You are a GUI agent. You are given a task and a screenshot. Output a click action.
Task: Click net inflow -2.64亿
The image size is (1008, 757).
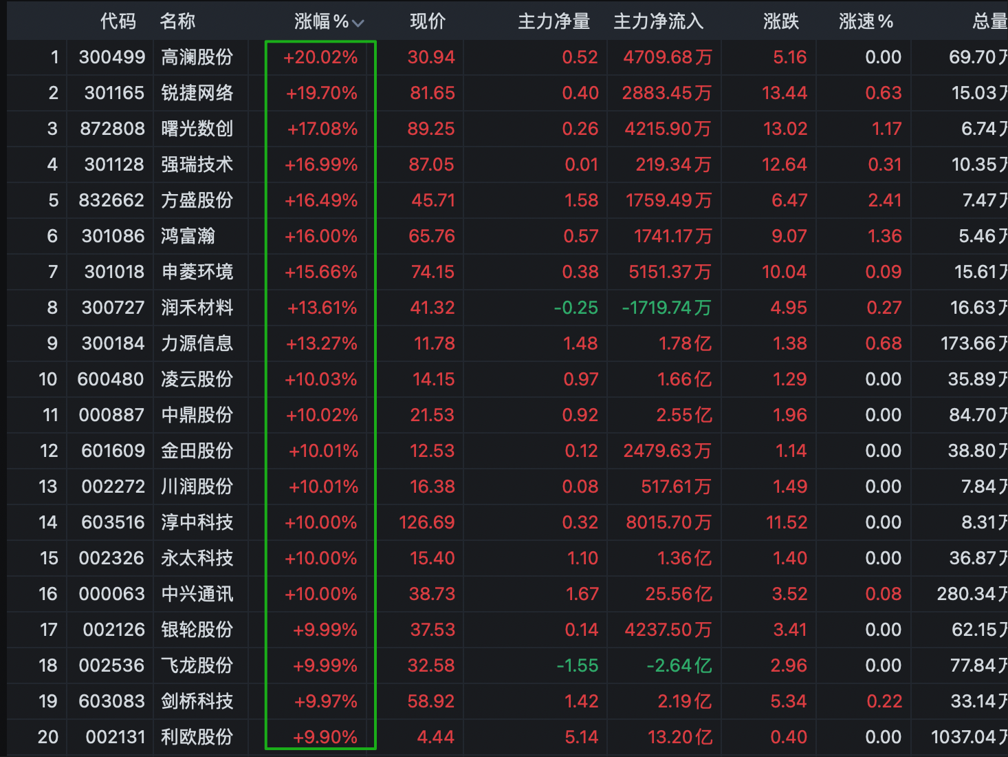click(679, 665)
